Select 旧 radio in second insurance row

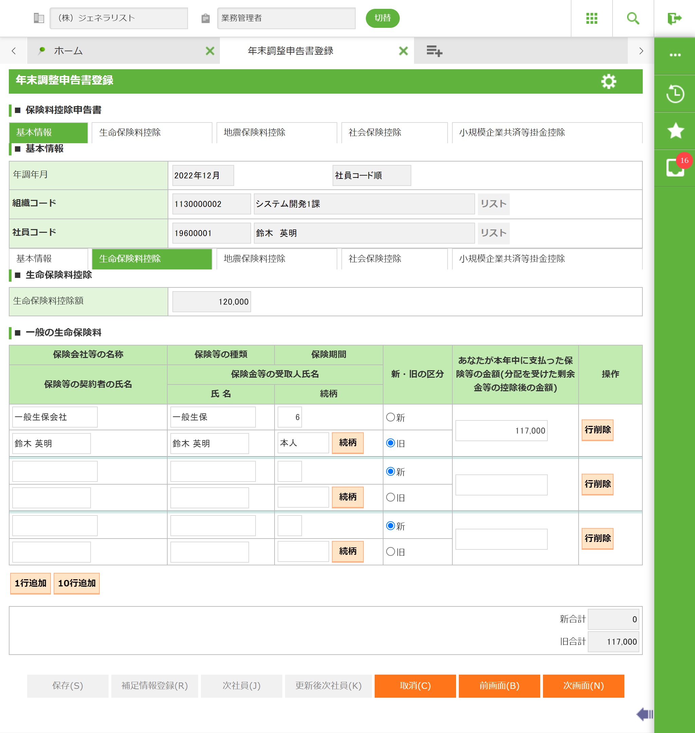[x=391, y=497]
